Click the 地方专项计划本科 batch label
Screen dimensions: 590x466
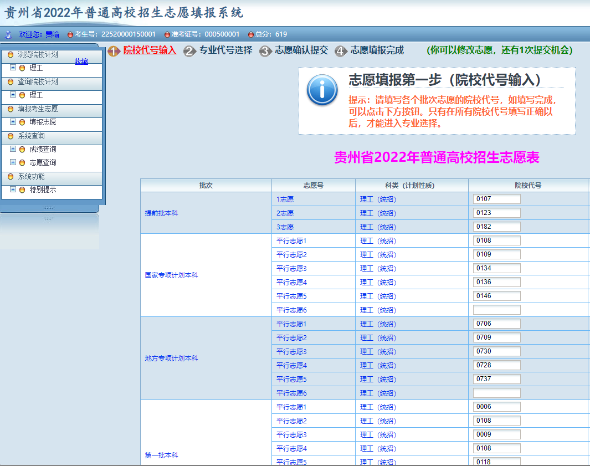[x=172, y=359]
